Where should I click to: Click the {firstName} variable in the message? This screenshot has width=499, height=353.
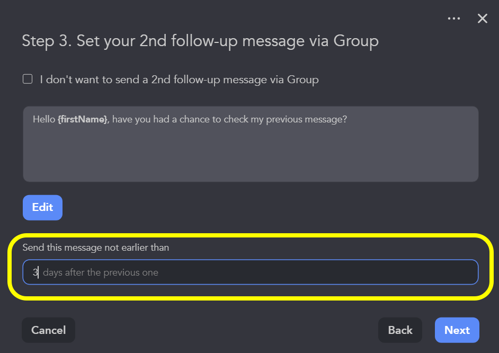[82, 119]
